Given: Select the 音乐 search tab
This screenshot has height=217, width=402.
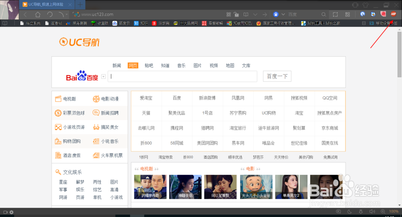Looking at the screenshot, I should tap(181, 66).
